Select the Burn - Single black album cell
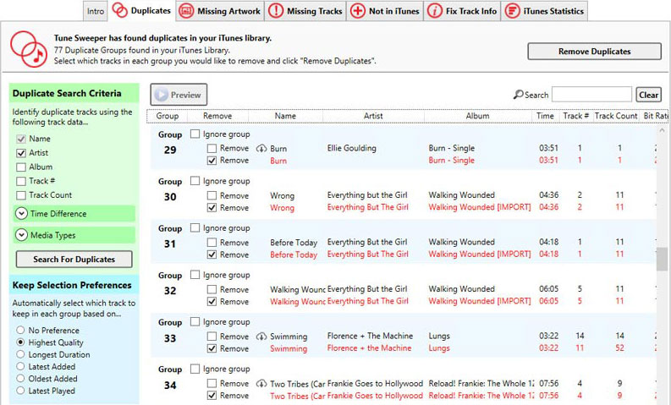Viewport: 671px width, 405px height. pyautogui.click(x=452, y=149)
